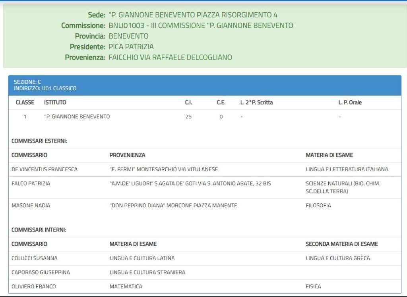Click the COMMISSARIO header under Commissari Esterni
The height and width of the screenshot is (297, 407).
click(x=29, y=155)
